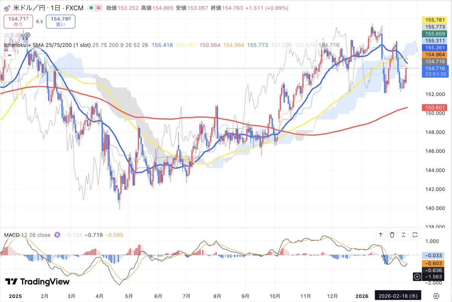
Task: Collapse the indicator legend chevron
Action: pos(9,55)
